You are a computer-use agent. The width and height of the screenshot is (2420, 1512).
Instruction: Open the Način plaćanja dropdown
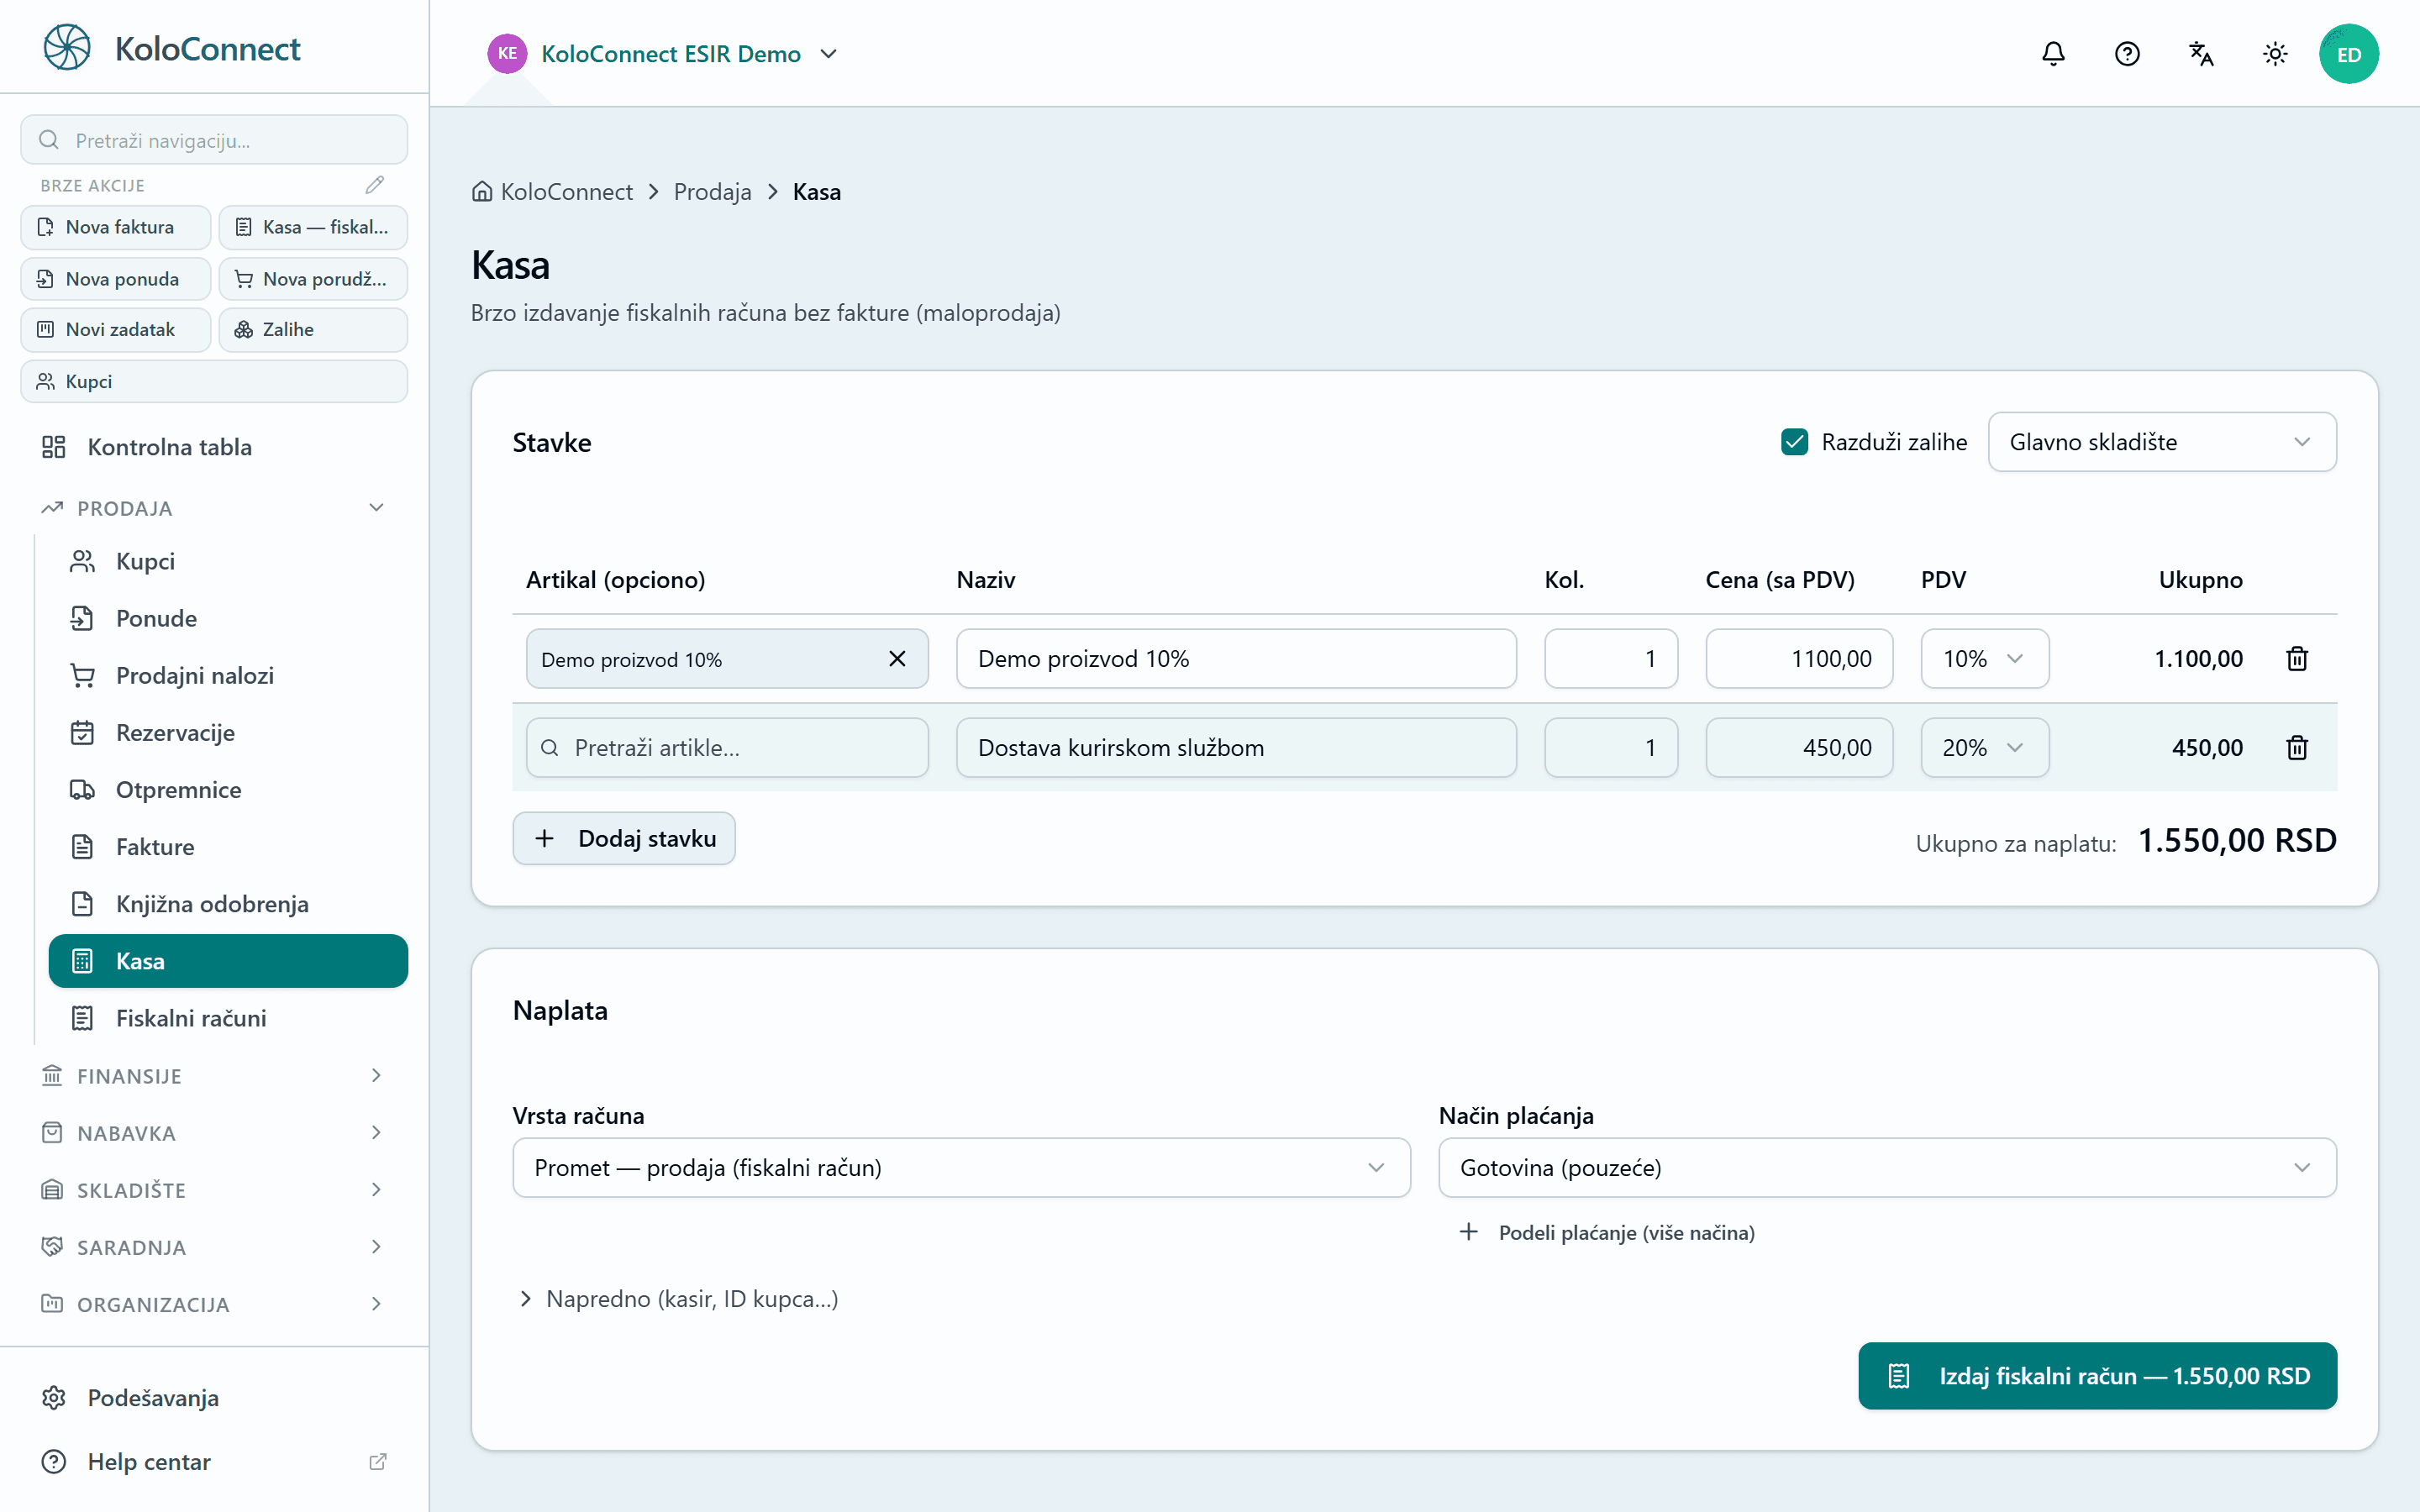[1887, 1167]
